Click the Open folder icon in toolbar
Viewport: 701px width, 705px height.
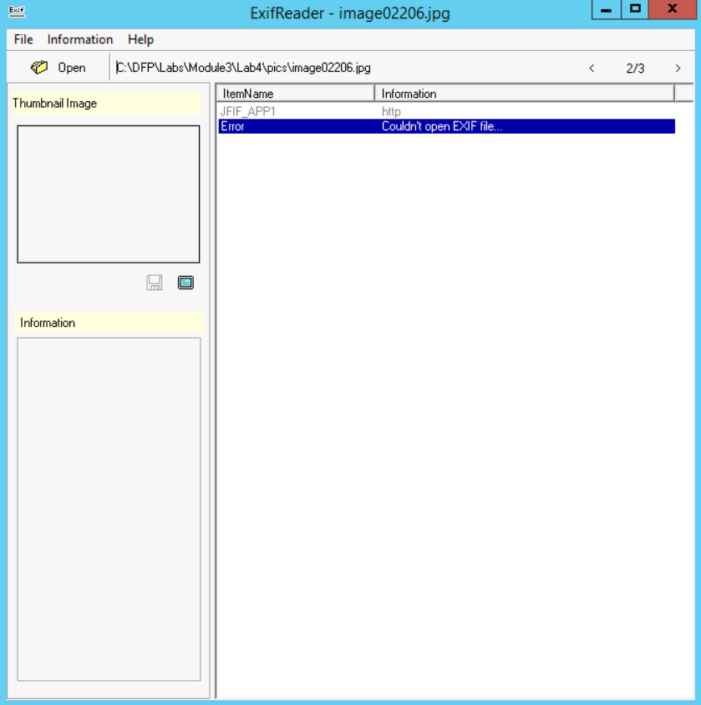pyautogui.click(x=39, y=68)
